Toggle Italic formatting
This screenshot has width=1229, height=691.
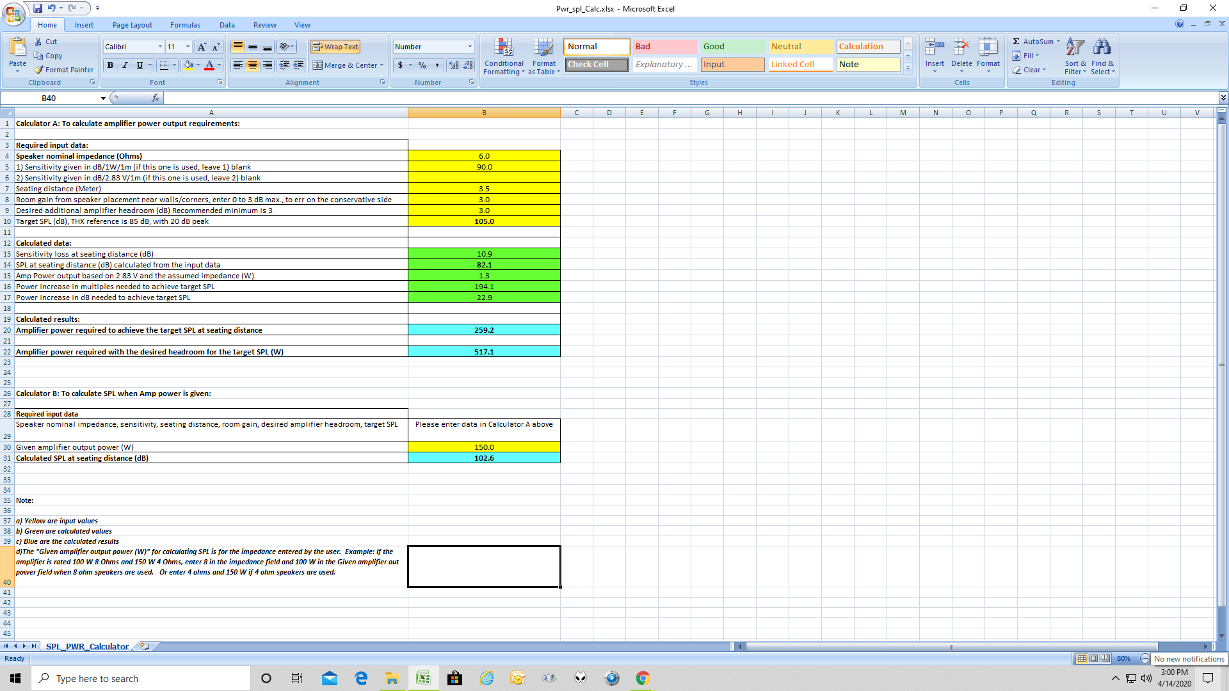125,65
